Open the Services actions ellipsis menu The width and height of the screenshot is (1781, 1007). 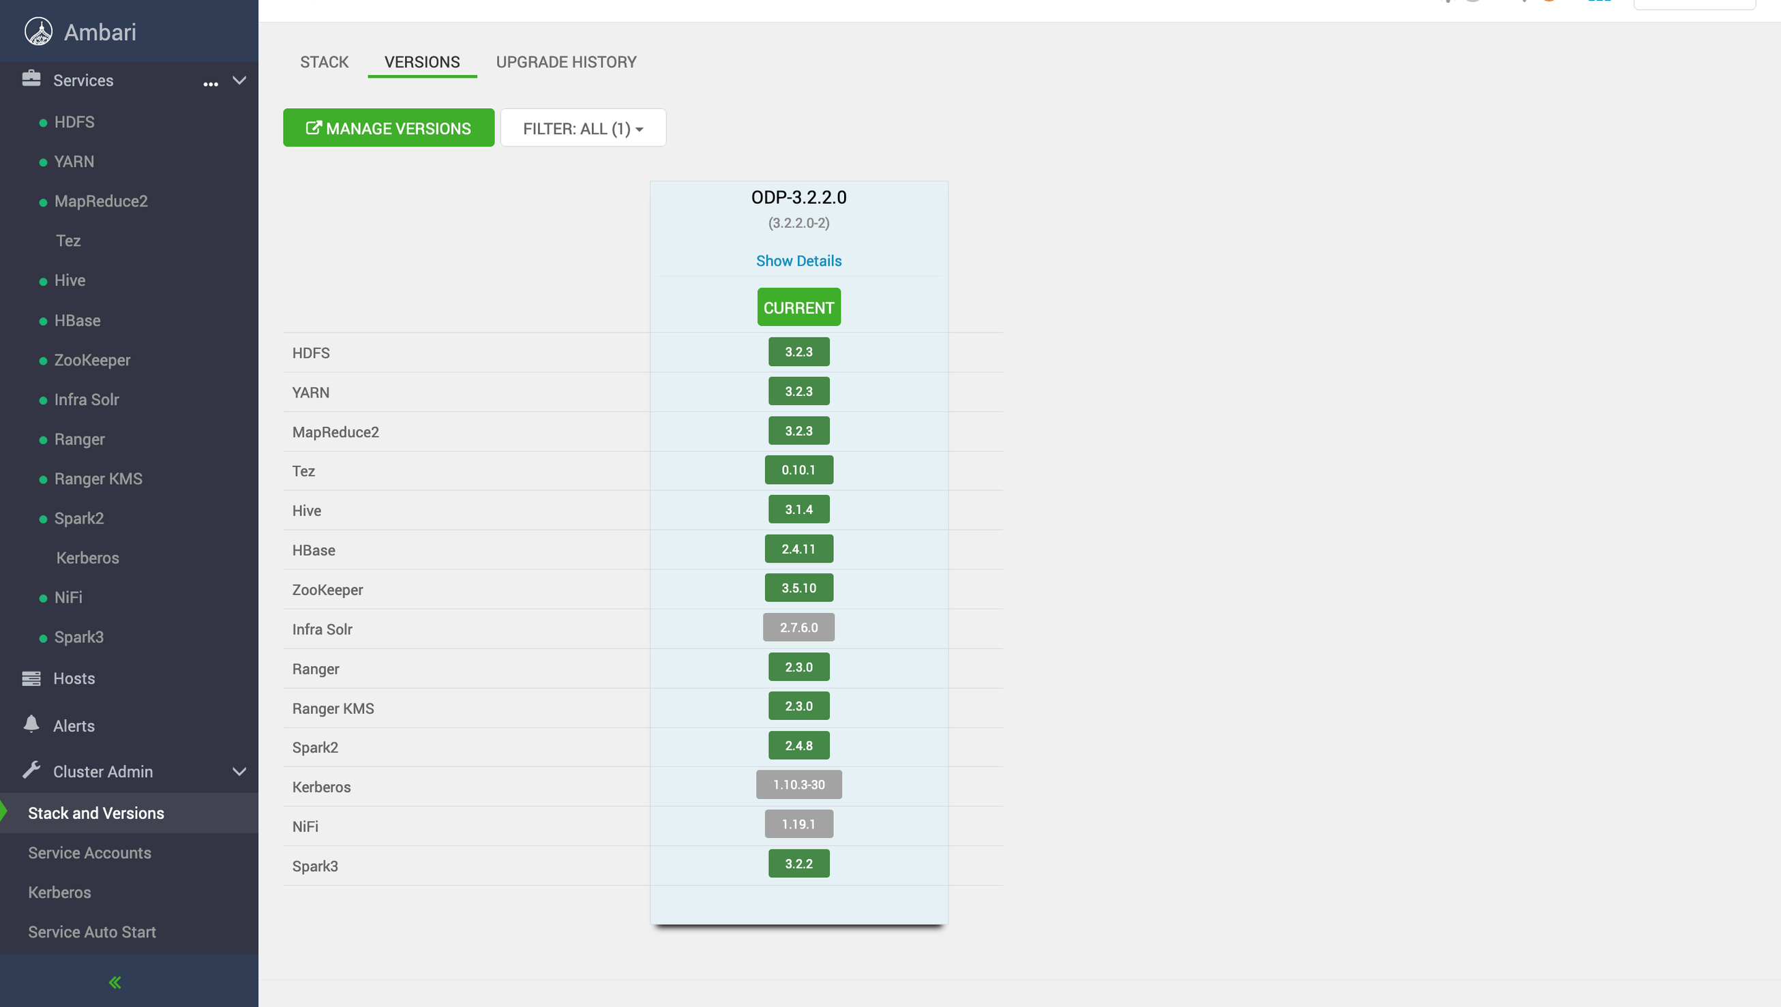coord(211,85)
